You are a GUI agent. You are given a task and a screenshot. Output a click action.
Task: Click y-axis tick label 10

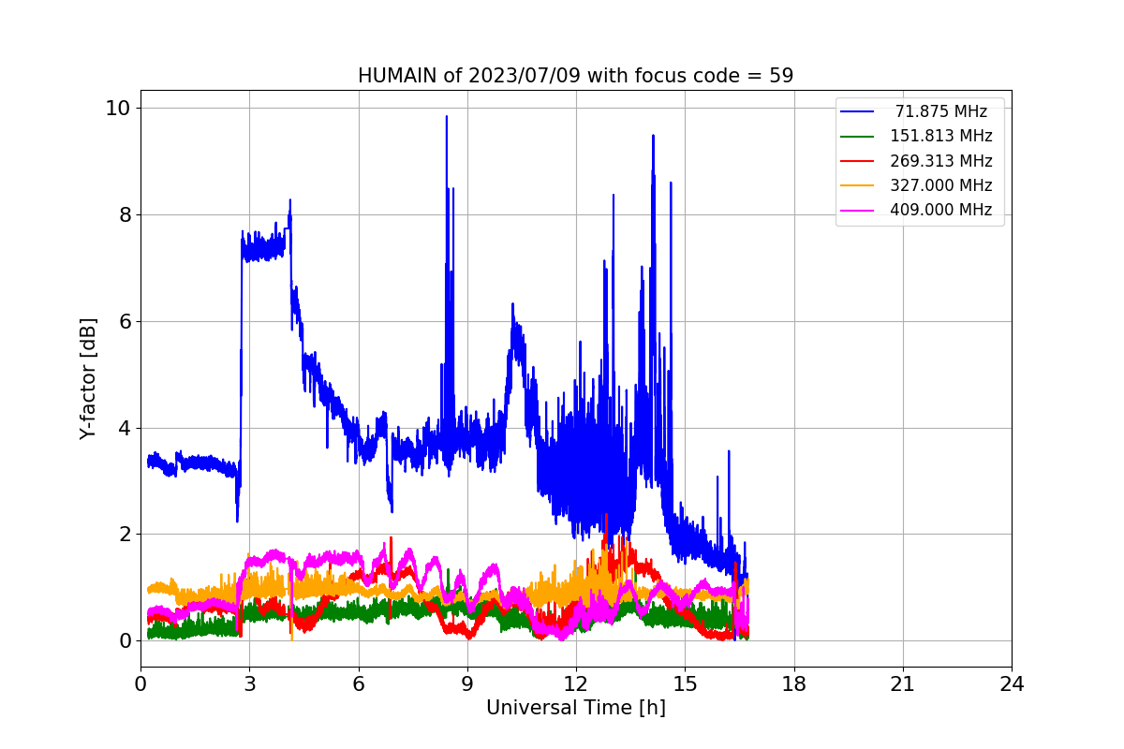117,108
